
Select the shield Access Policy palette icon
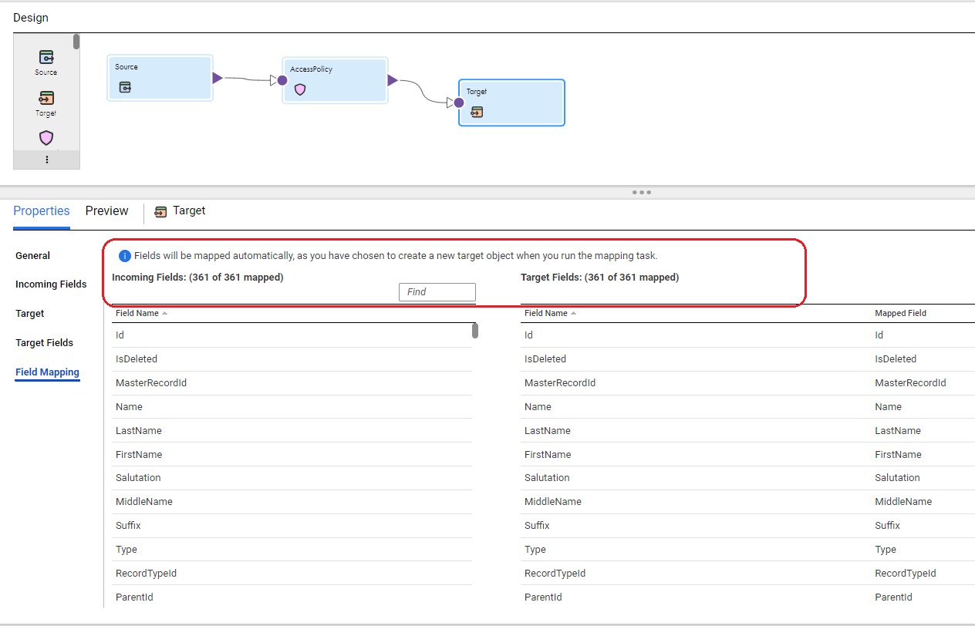46,138
